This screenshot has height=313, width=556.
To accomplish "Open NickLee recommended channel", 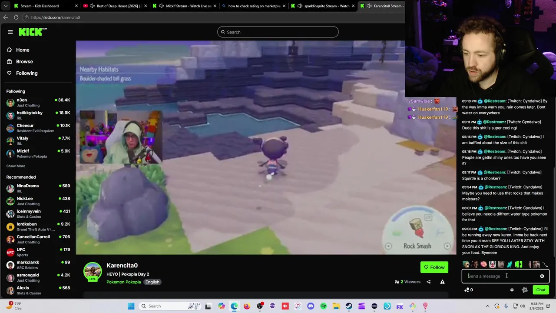I will pyautogui.click(x=38, y=201).
